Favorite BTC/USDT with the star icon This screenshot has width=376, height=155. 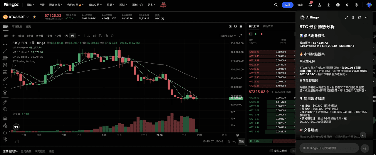coord(34,17)
